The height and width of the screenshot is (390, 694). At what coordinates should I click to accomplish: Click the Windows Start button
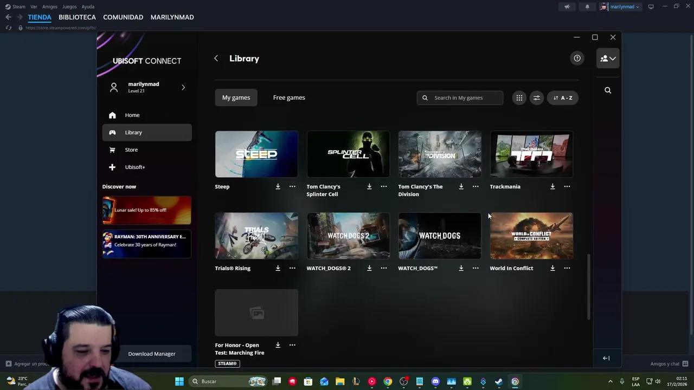pyautogui.click(x=179, y=381)
